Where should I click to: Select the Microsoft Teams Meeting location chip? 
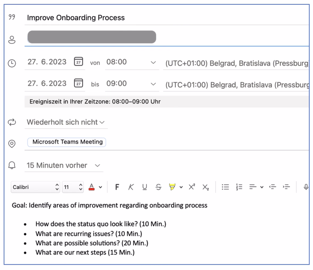click(x=67, y=142)
